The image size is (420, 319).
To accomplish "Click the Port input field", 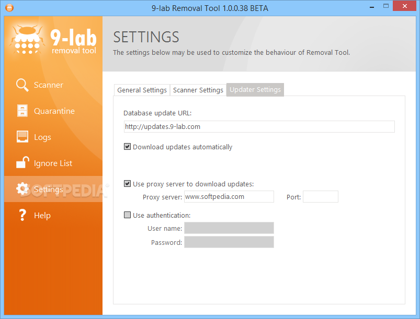I will [x=321, y=196].
